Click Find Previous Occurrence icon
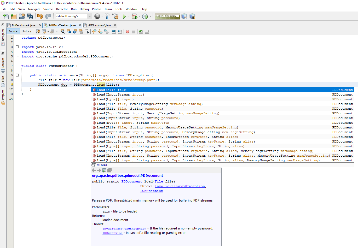Screen dimensions: 358x248 [69, 31]
